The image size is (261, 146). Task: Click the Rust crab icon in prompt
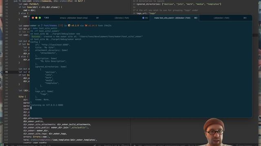coord(86,26)
